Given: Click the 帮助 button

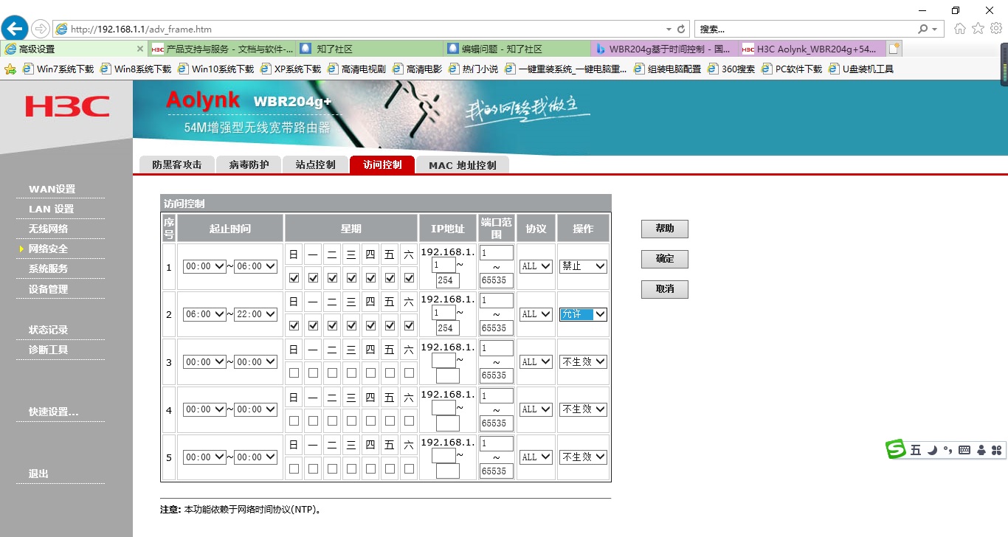Looking at the screenshot, I should tap(665, 229).
